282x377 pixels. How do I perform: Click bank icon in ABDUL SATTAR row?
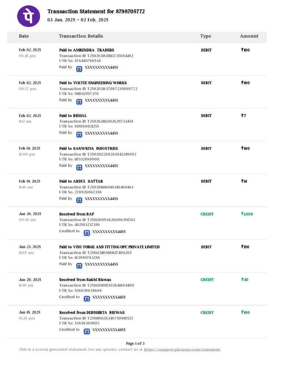point(79,200)
